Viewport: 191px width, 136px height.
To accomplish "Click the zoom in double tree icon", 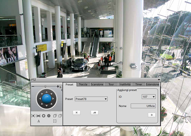I will [x=38, y=116].
